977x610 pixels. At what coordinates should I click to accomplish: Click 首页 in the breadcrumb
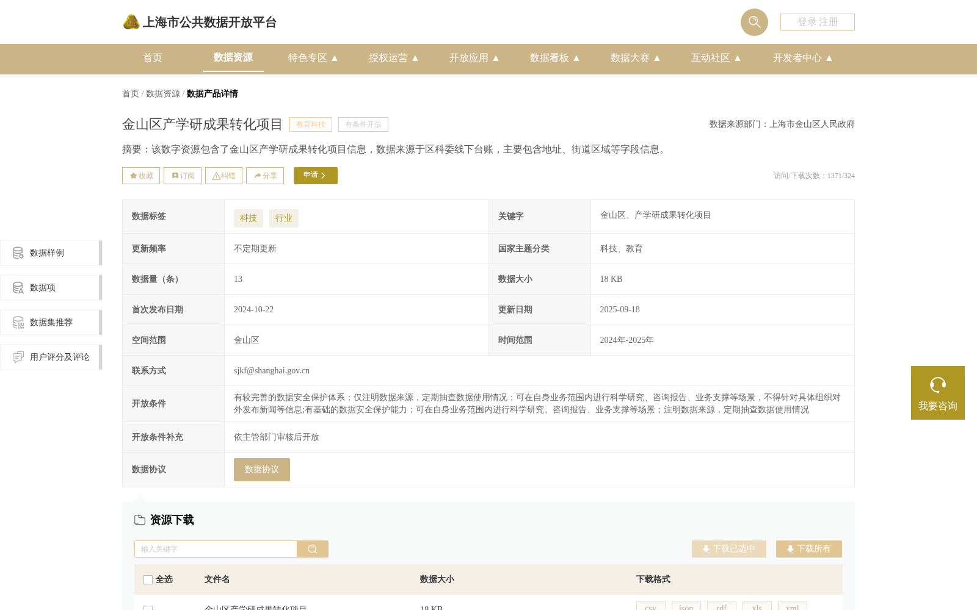[131, 93]
